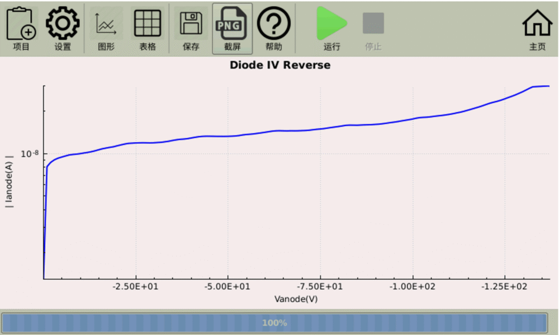
Task: Click the -2.50E+01 tick label
Action: [x=135, y=287]
